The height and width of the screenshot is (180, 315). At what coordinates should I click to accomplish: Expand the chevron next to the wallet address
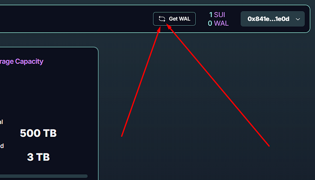coord(298,19)
